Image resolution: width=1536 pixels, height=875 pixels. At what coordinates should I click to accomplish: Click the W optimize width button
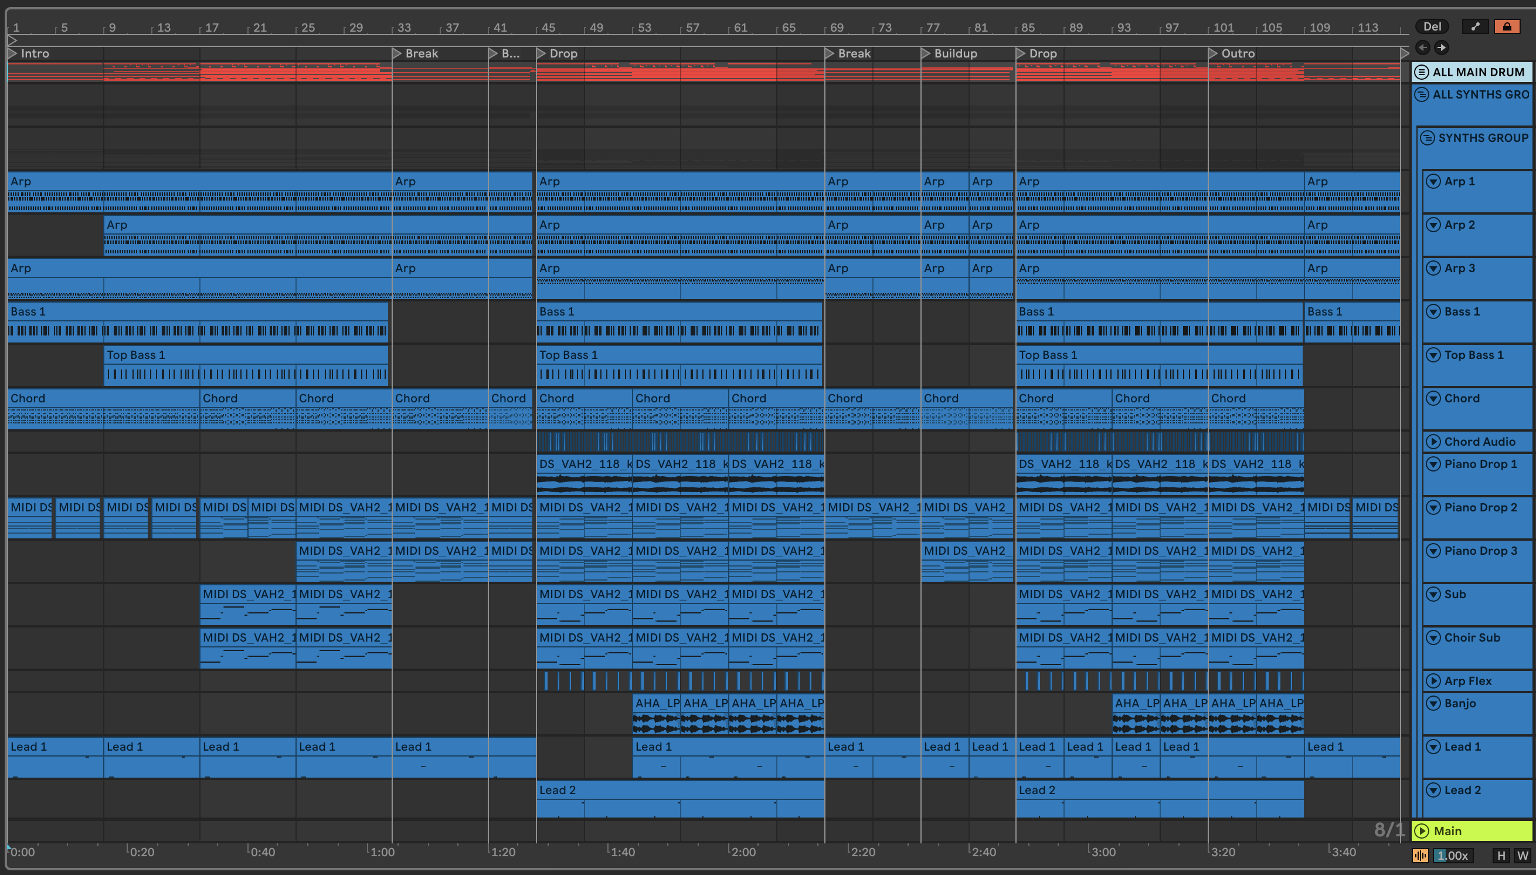[x=1523, y=856]
